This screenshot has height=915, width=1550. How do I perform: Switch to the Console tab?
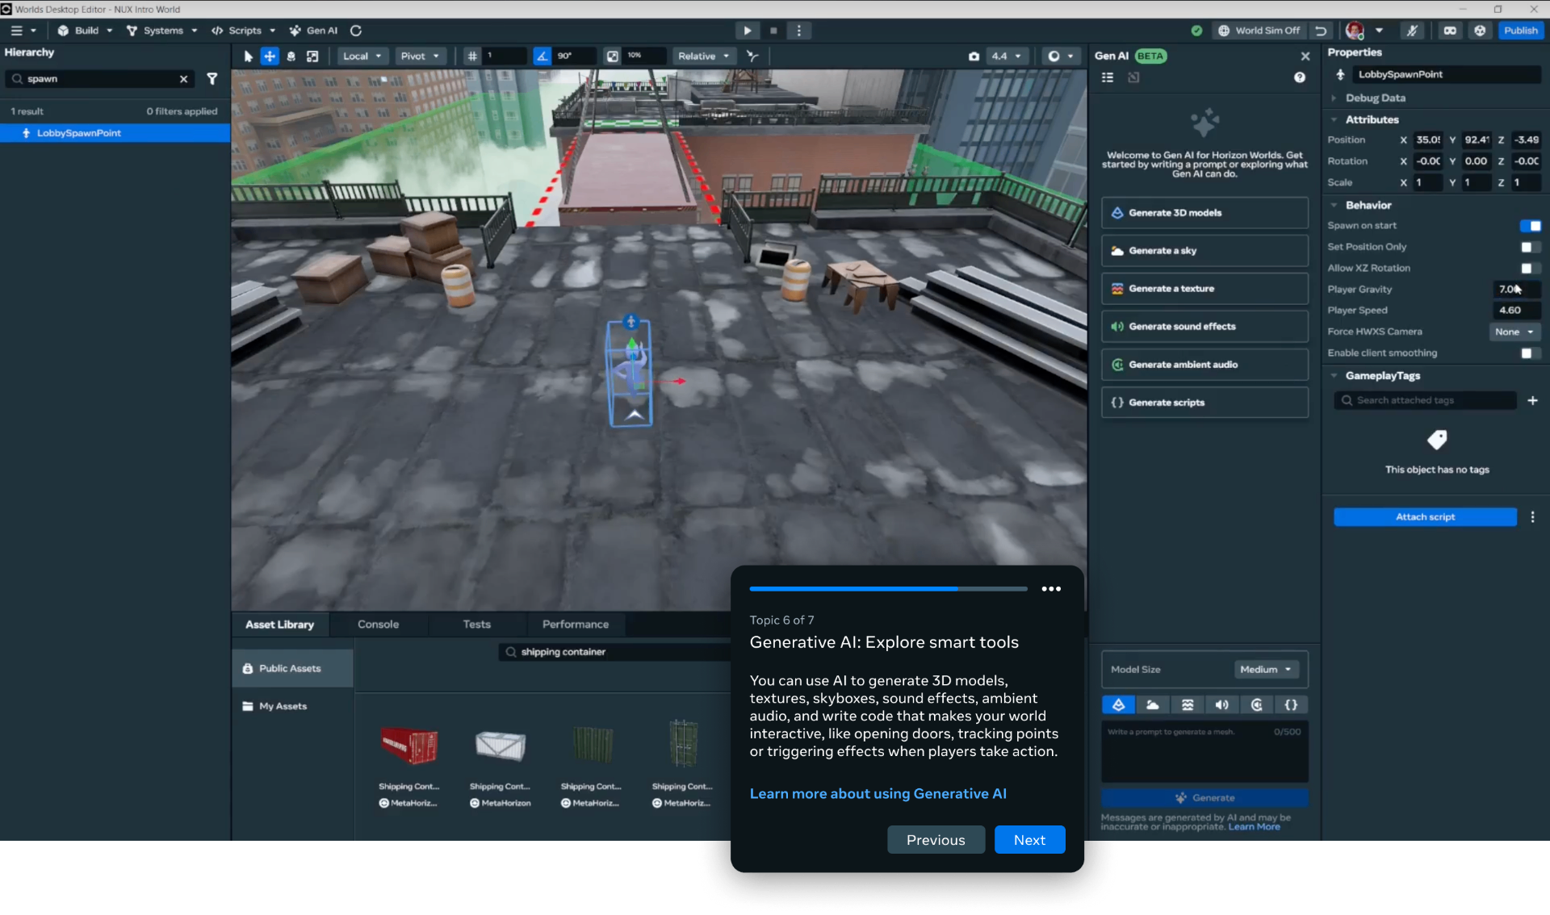point(378,625)
